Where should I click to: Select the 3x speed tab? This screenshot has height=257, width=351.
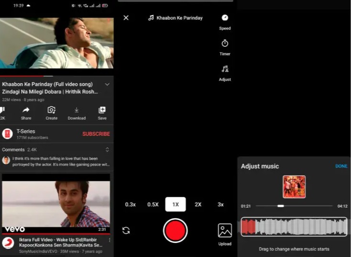pyautogui.click(x=220, y=204)
